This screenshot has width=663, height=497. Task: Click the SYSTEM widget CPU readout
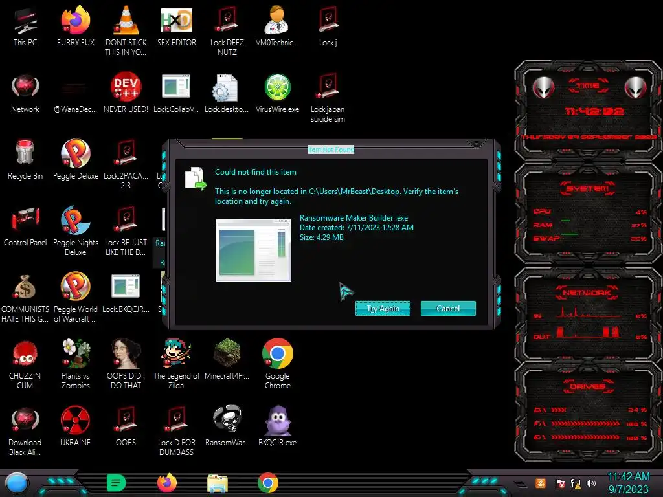click(590, 212)
